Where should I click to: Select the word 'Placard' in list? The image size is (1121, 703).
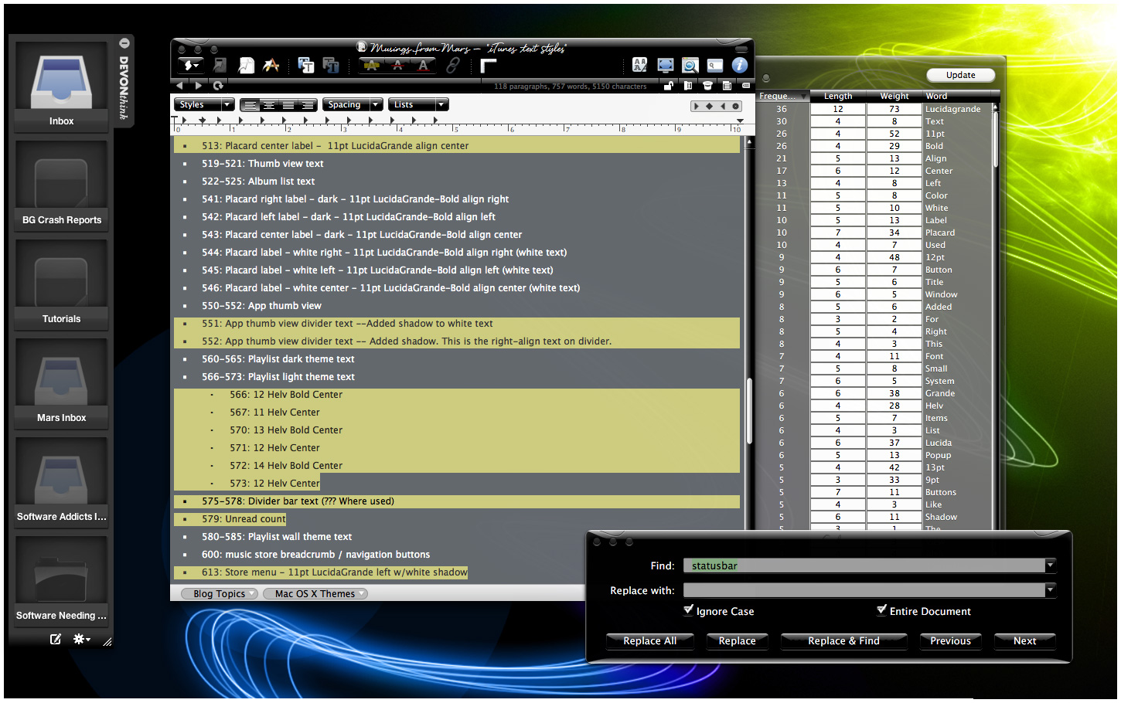point(940,233)
